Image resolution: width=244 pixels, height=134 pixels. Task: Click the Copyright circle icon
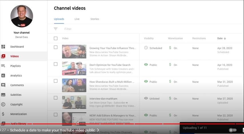point(3,104)
